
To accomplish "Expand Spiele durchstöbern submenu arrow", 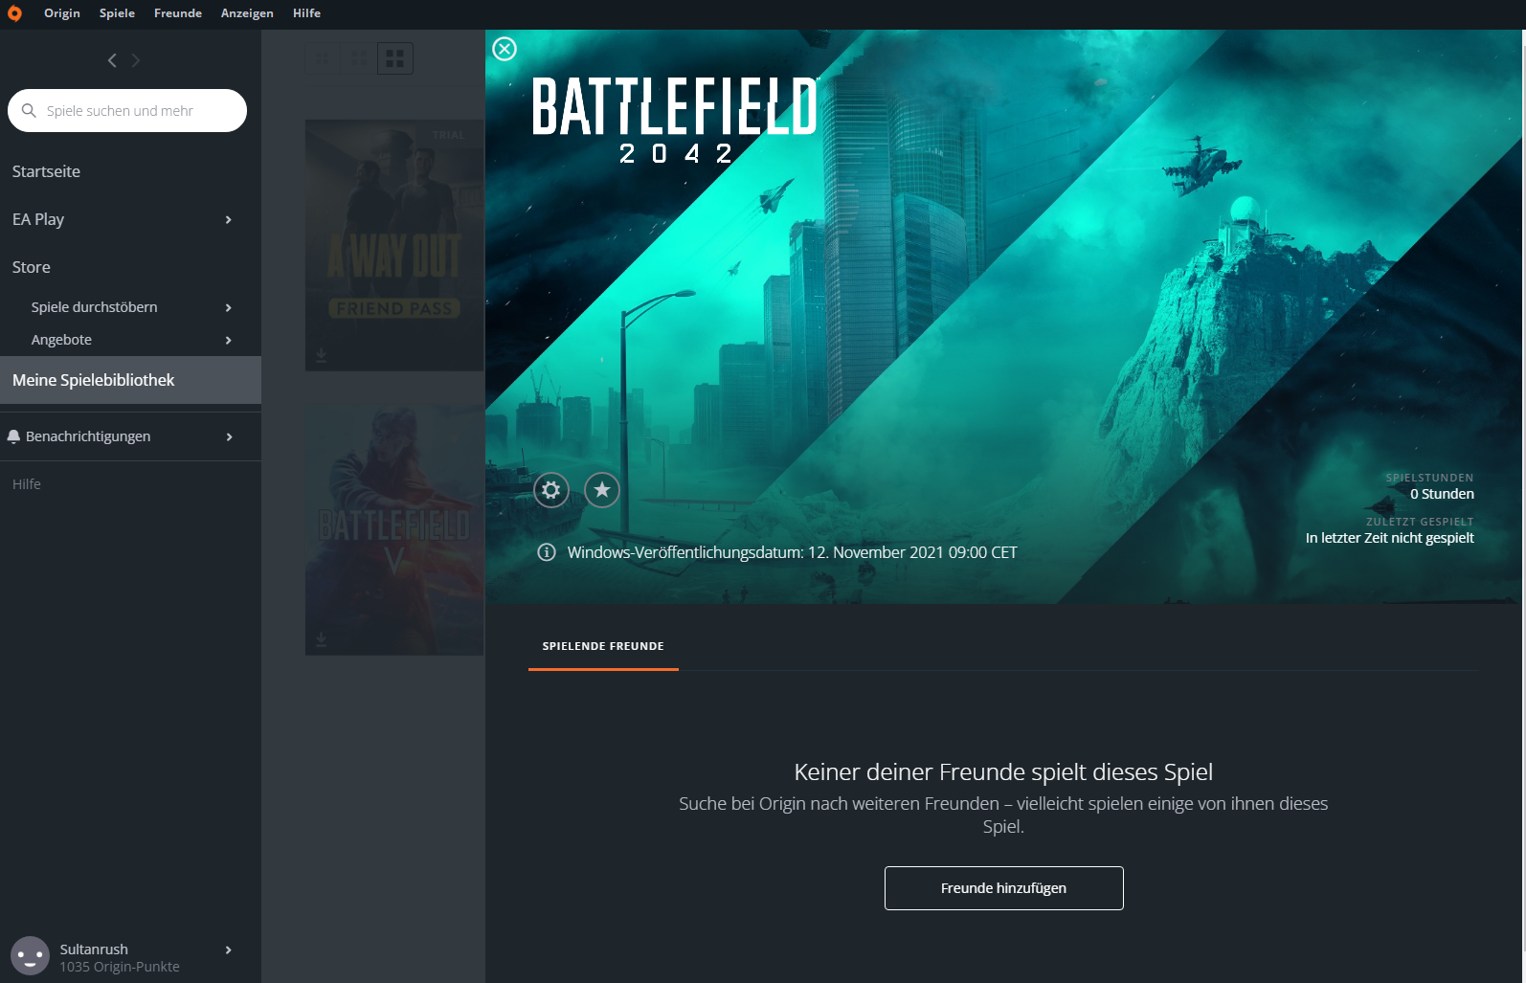I will pyautogui.click(x=228, y=307).
